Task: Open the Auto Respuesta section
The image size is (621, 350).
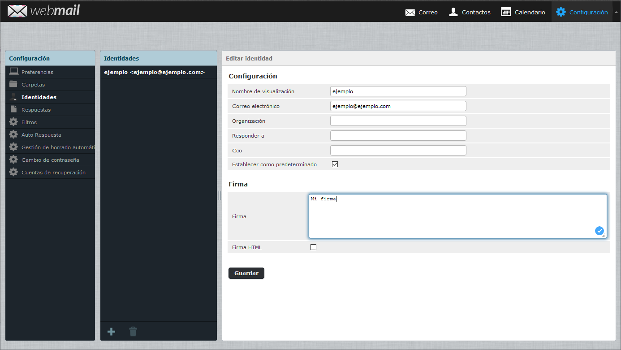Action: coord(50,135)
